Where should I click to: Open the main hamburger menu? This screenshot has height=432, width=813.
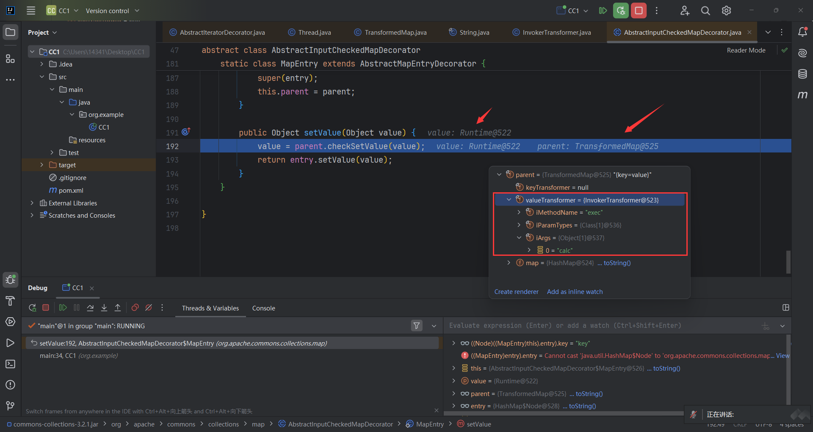[x=31, y=11]
